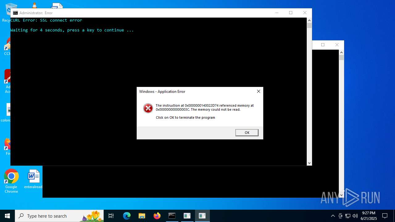Click the tray icon next to hidden icons arrow

coord(340,216)
